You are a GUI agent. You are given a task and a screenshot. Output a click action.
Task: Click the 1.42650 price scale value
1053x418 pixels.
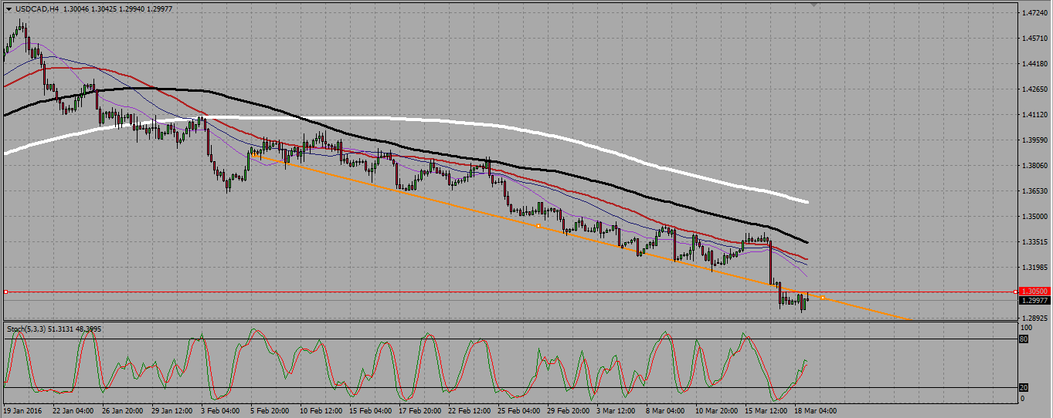click(x=1034, y=89)
